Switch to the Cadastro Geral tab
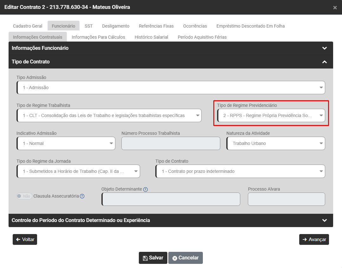Viewport: 342px width, 268px height. (28, 26)
